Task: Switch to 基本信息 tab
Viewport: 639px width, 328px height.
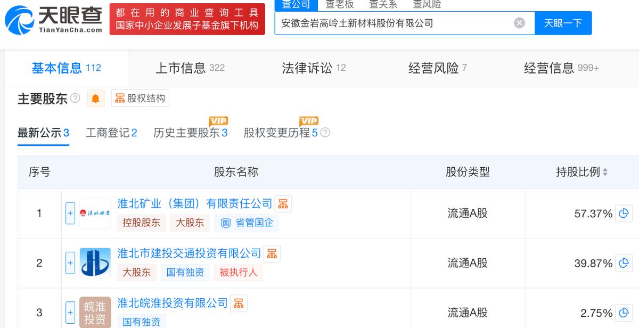Action: coord(67,68)
